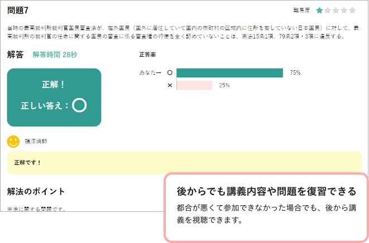Click the yellow smiley instructor avatar

[13, 142]
